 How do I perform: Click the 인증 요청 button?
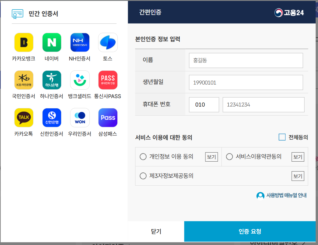tap(250, 231)
